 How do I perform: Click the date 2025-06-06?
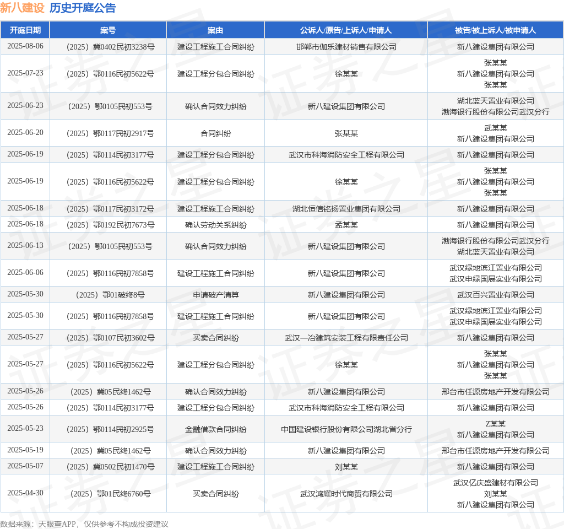coord(25,272)
